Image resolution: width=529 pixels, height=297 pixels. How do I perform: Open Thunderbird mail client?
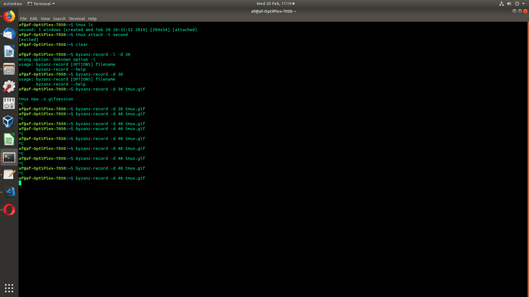[9, 34]
